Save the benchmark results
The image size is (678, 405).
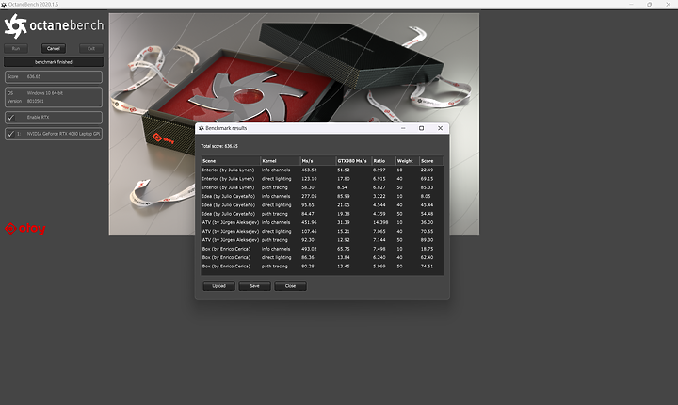[254, 286]
